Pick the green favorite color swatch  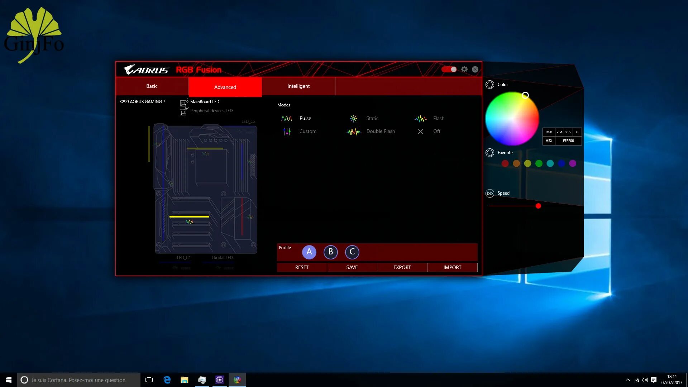[539, 164]
